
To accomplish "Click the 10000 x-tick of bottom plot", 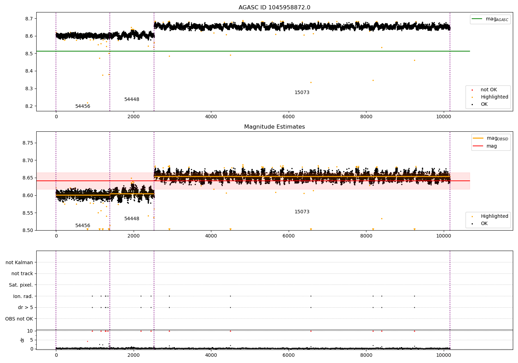I will pyautogui.click(x=443, y=355).
